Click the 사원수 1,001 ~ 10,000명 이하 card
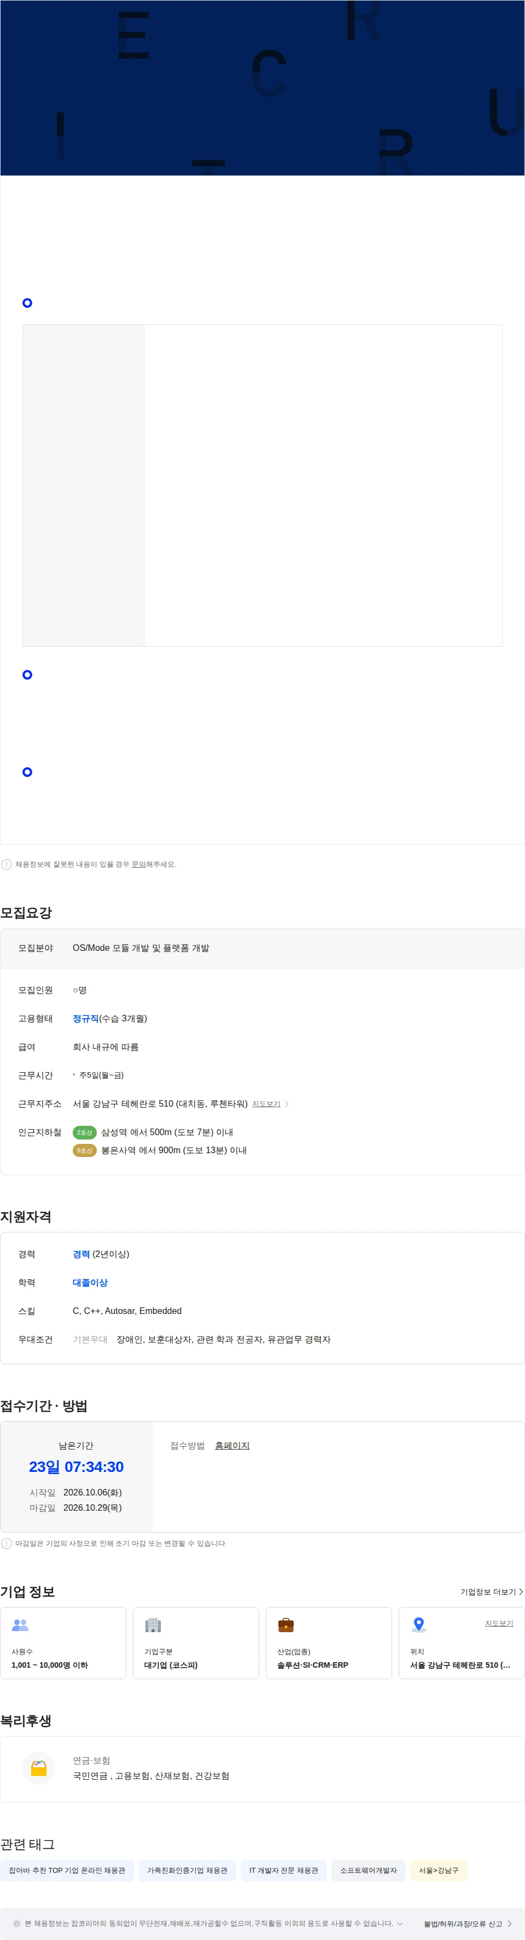Viewport: 525px width, 1940px height. pyautogui.click(x=63, y=1643)
